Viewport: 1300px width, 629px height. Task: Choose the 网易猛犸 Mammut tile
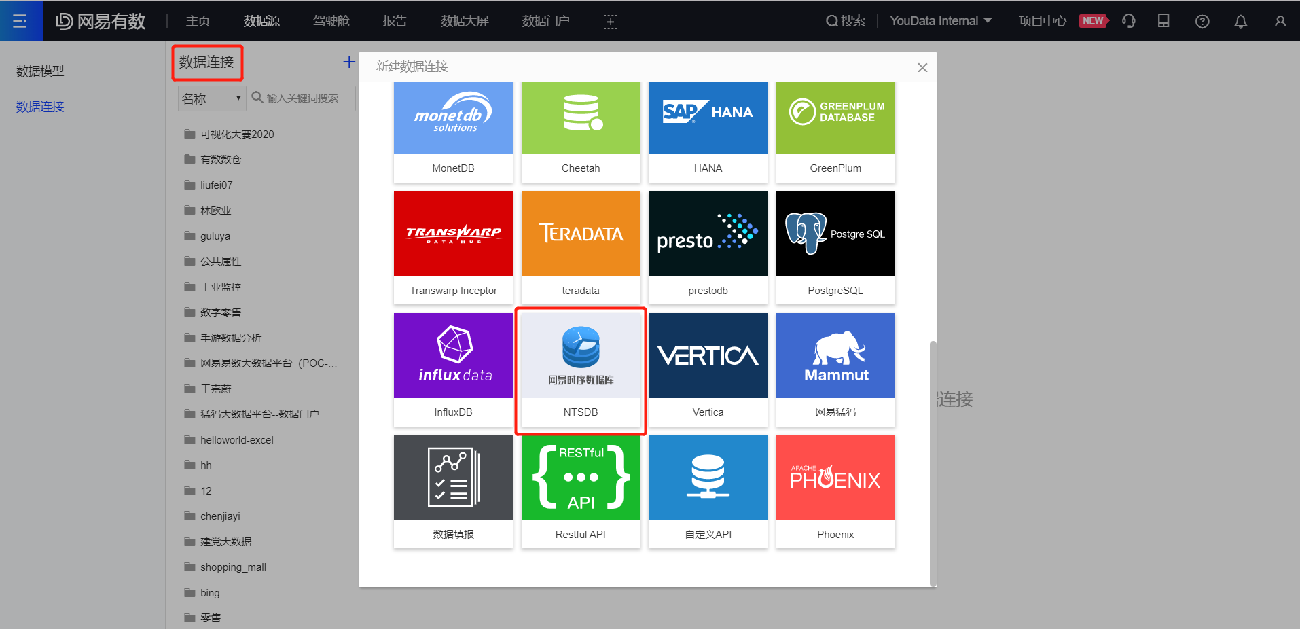835,370
